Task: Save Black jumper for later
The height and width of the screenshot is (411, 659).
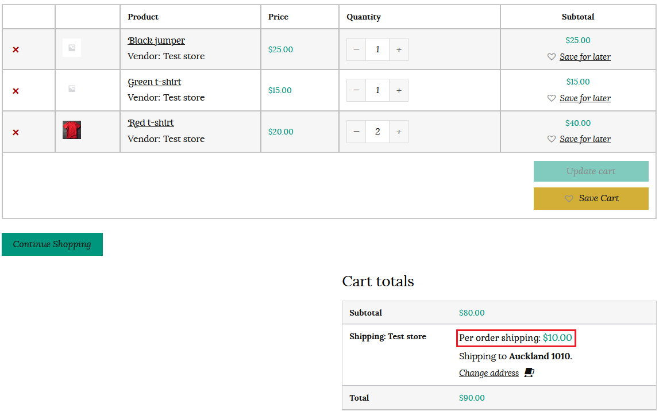Action: pos(585,57)
